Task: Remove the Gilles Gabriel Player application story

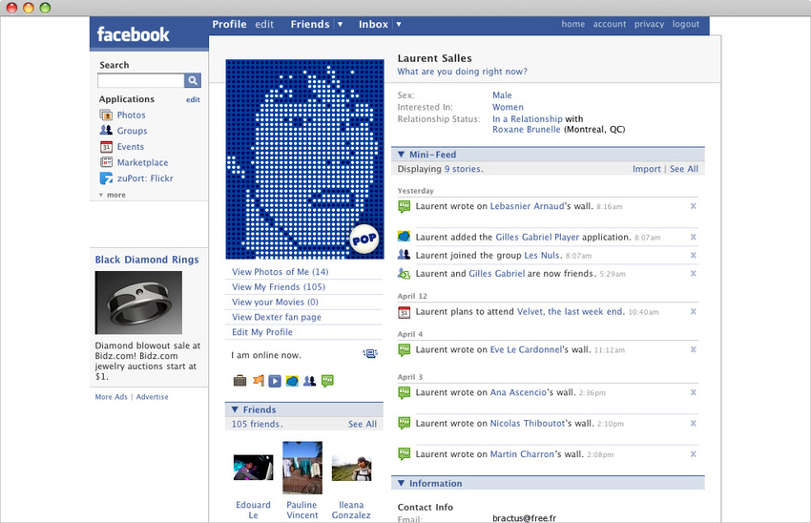Action: [x=693, y=237]
